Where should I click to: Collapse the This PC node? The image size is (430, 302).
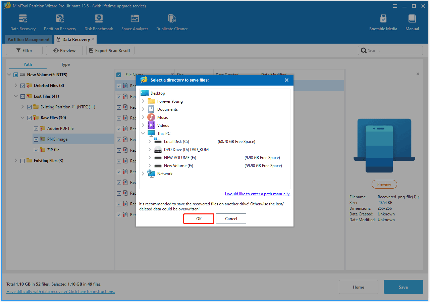143,133
